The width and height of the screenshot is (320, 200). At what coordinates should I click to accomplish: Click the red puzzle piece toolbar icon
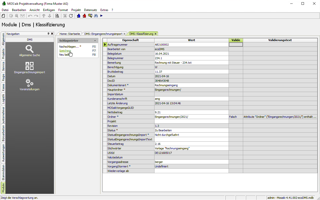coord(84,16)
